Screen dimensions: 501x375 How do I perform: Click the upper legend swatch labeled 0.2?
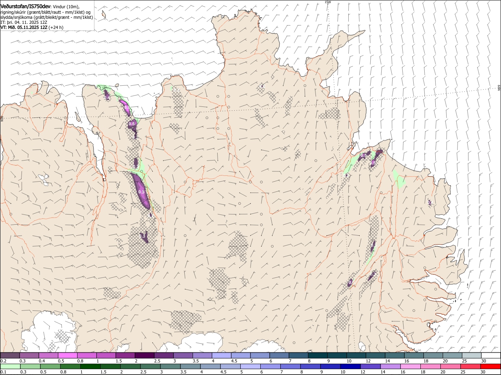(10, 355)
